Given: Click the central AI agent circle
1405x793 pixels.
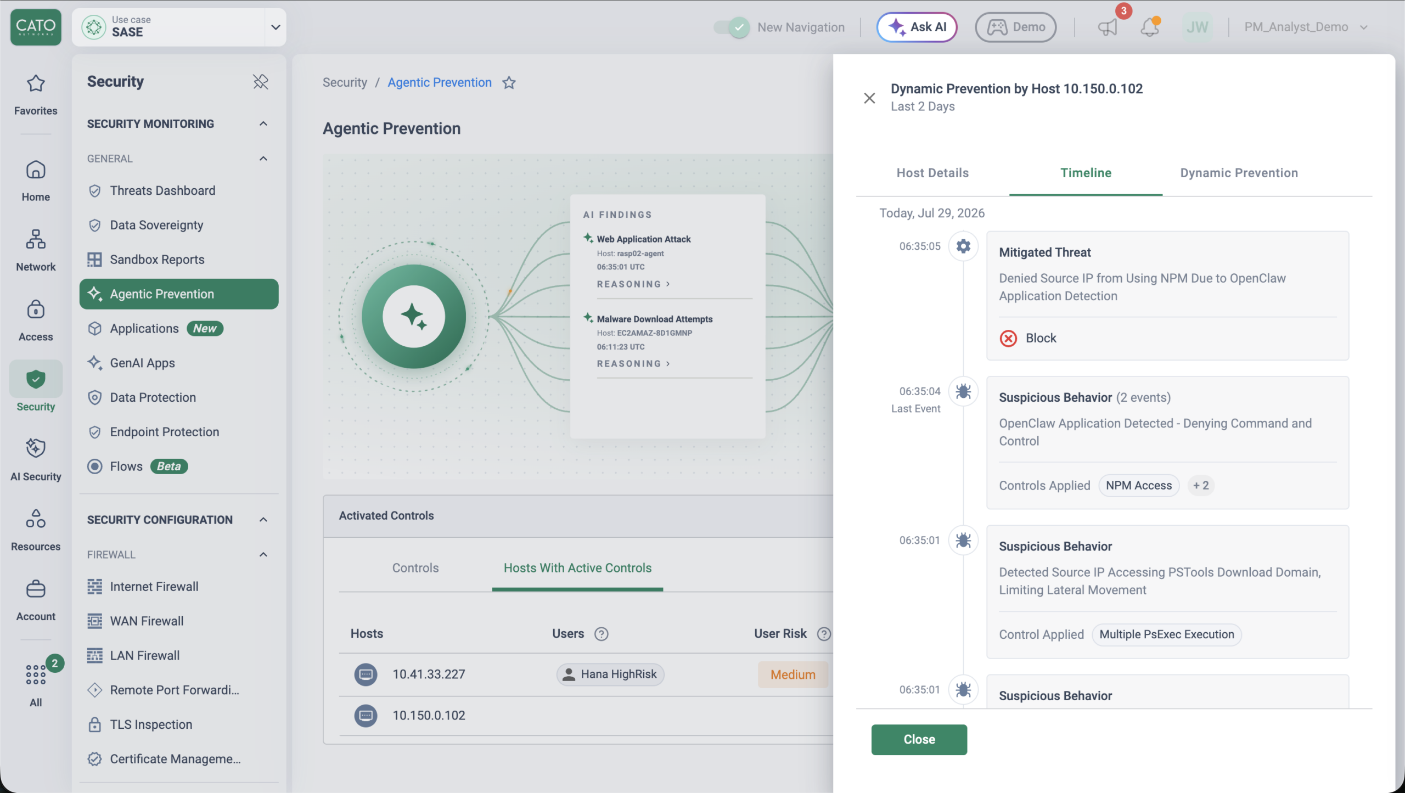Looking at the screenshot, I should pos(414,317).
